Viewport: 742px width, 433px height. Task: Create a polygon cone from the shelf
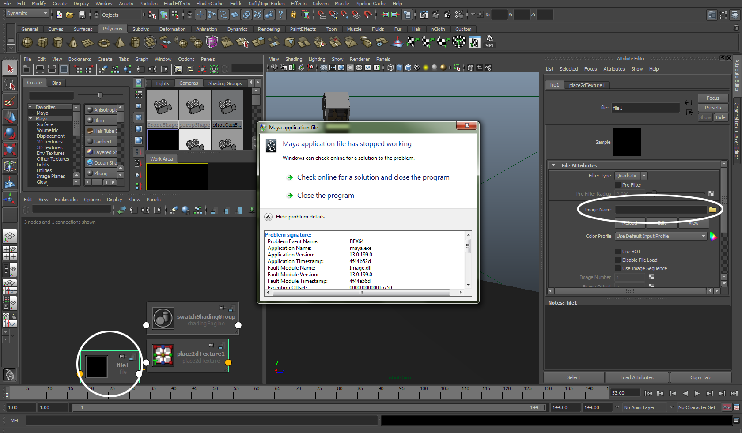73,42
